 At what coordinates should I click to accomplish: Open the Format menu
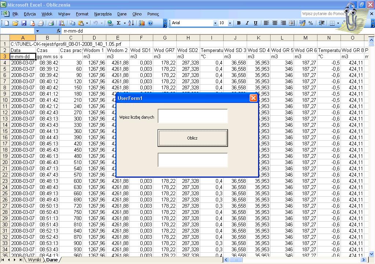click(82, 14)
